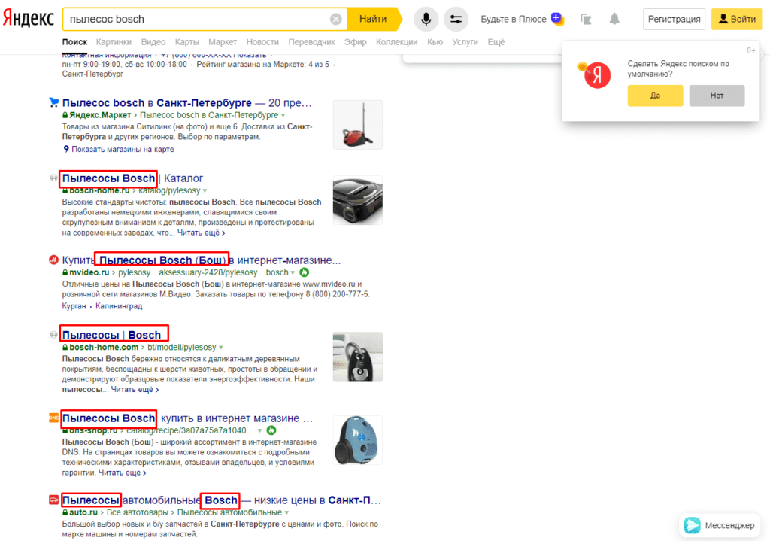Image resolution: width=770 pixels, height=541 pixels.
Task: Select the 'Поиск' tab
Action: point(74,42)
